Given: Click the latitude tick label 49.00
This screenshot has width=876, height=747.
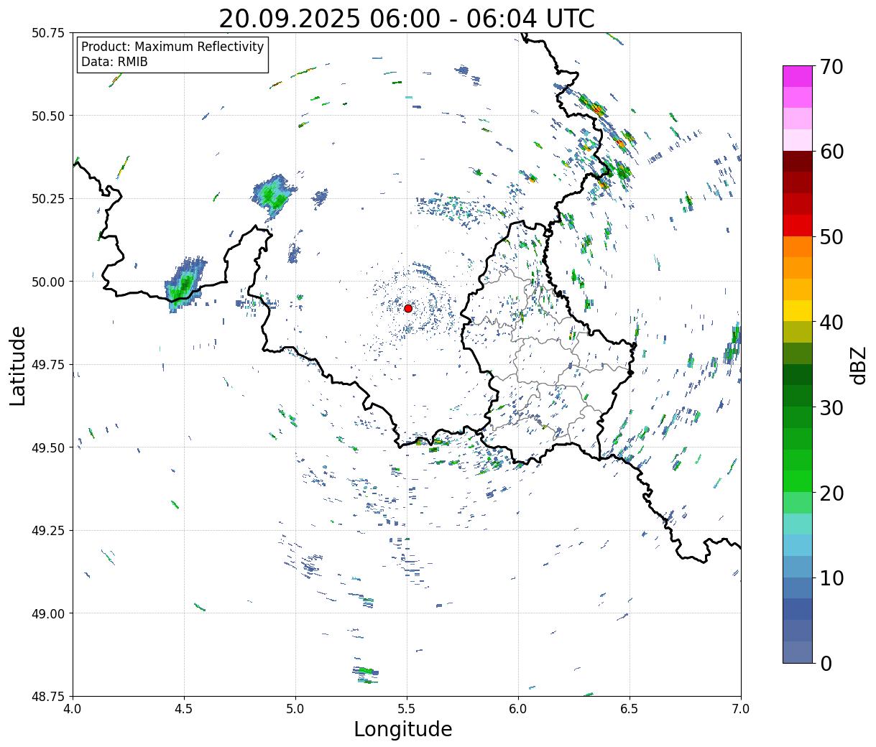Looking at the screenshot, I should coord(48,613).
